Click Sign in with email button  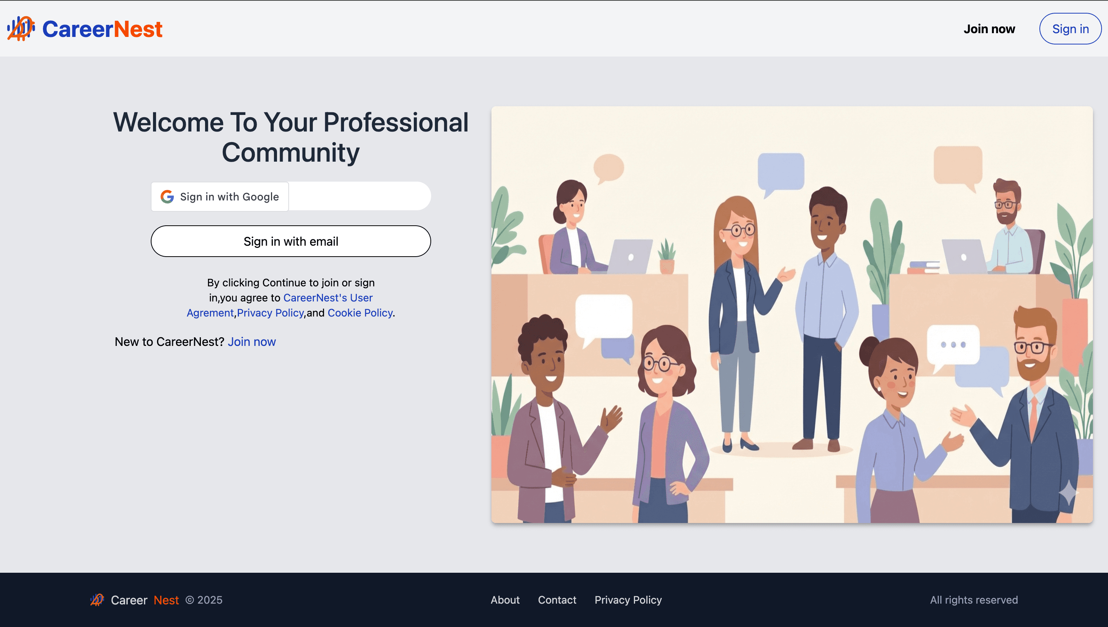click(x=291, y=241)
